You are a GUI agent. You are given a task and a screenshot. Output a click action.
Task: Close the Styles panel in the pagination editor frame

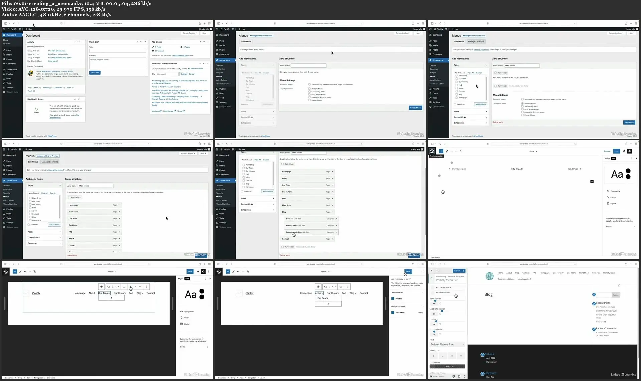coord(636,158)
